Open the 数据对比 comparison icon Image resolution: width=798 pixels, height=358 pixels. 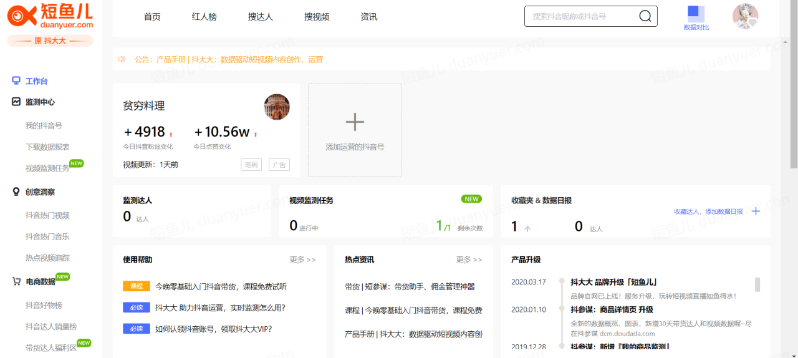click(696, 14)
